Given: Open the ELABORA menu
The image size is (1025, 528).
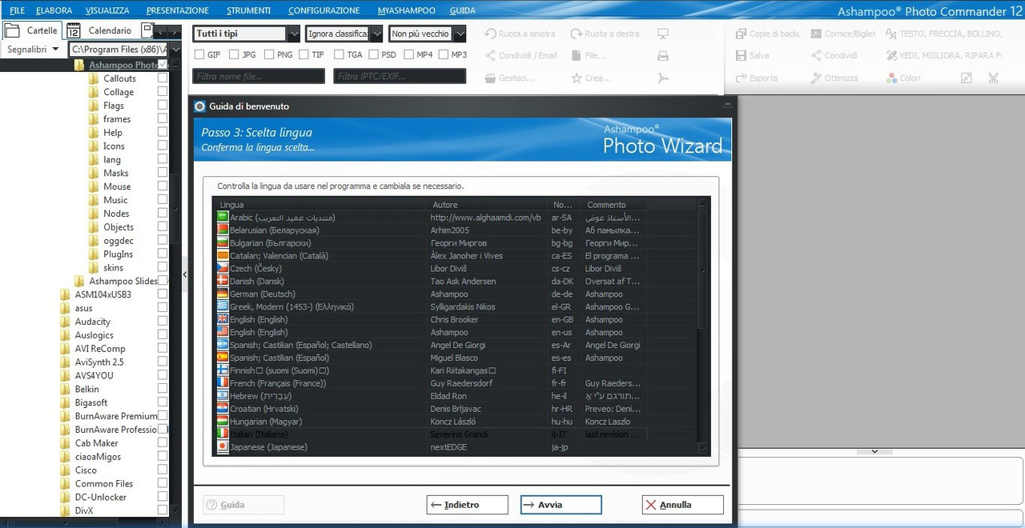Looking at the screenshot, I should [x=54, y=10].
